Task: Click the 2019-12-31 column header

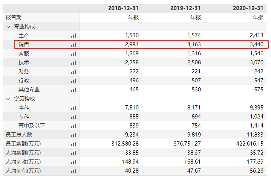Action: 185,8
